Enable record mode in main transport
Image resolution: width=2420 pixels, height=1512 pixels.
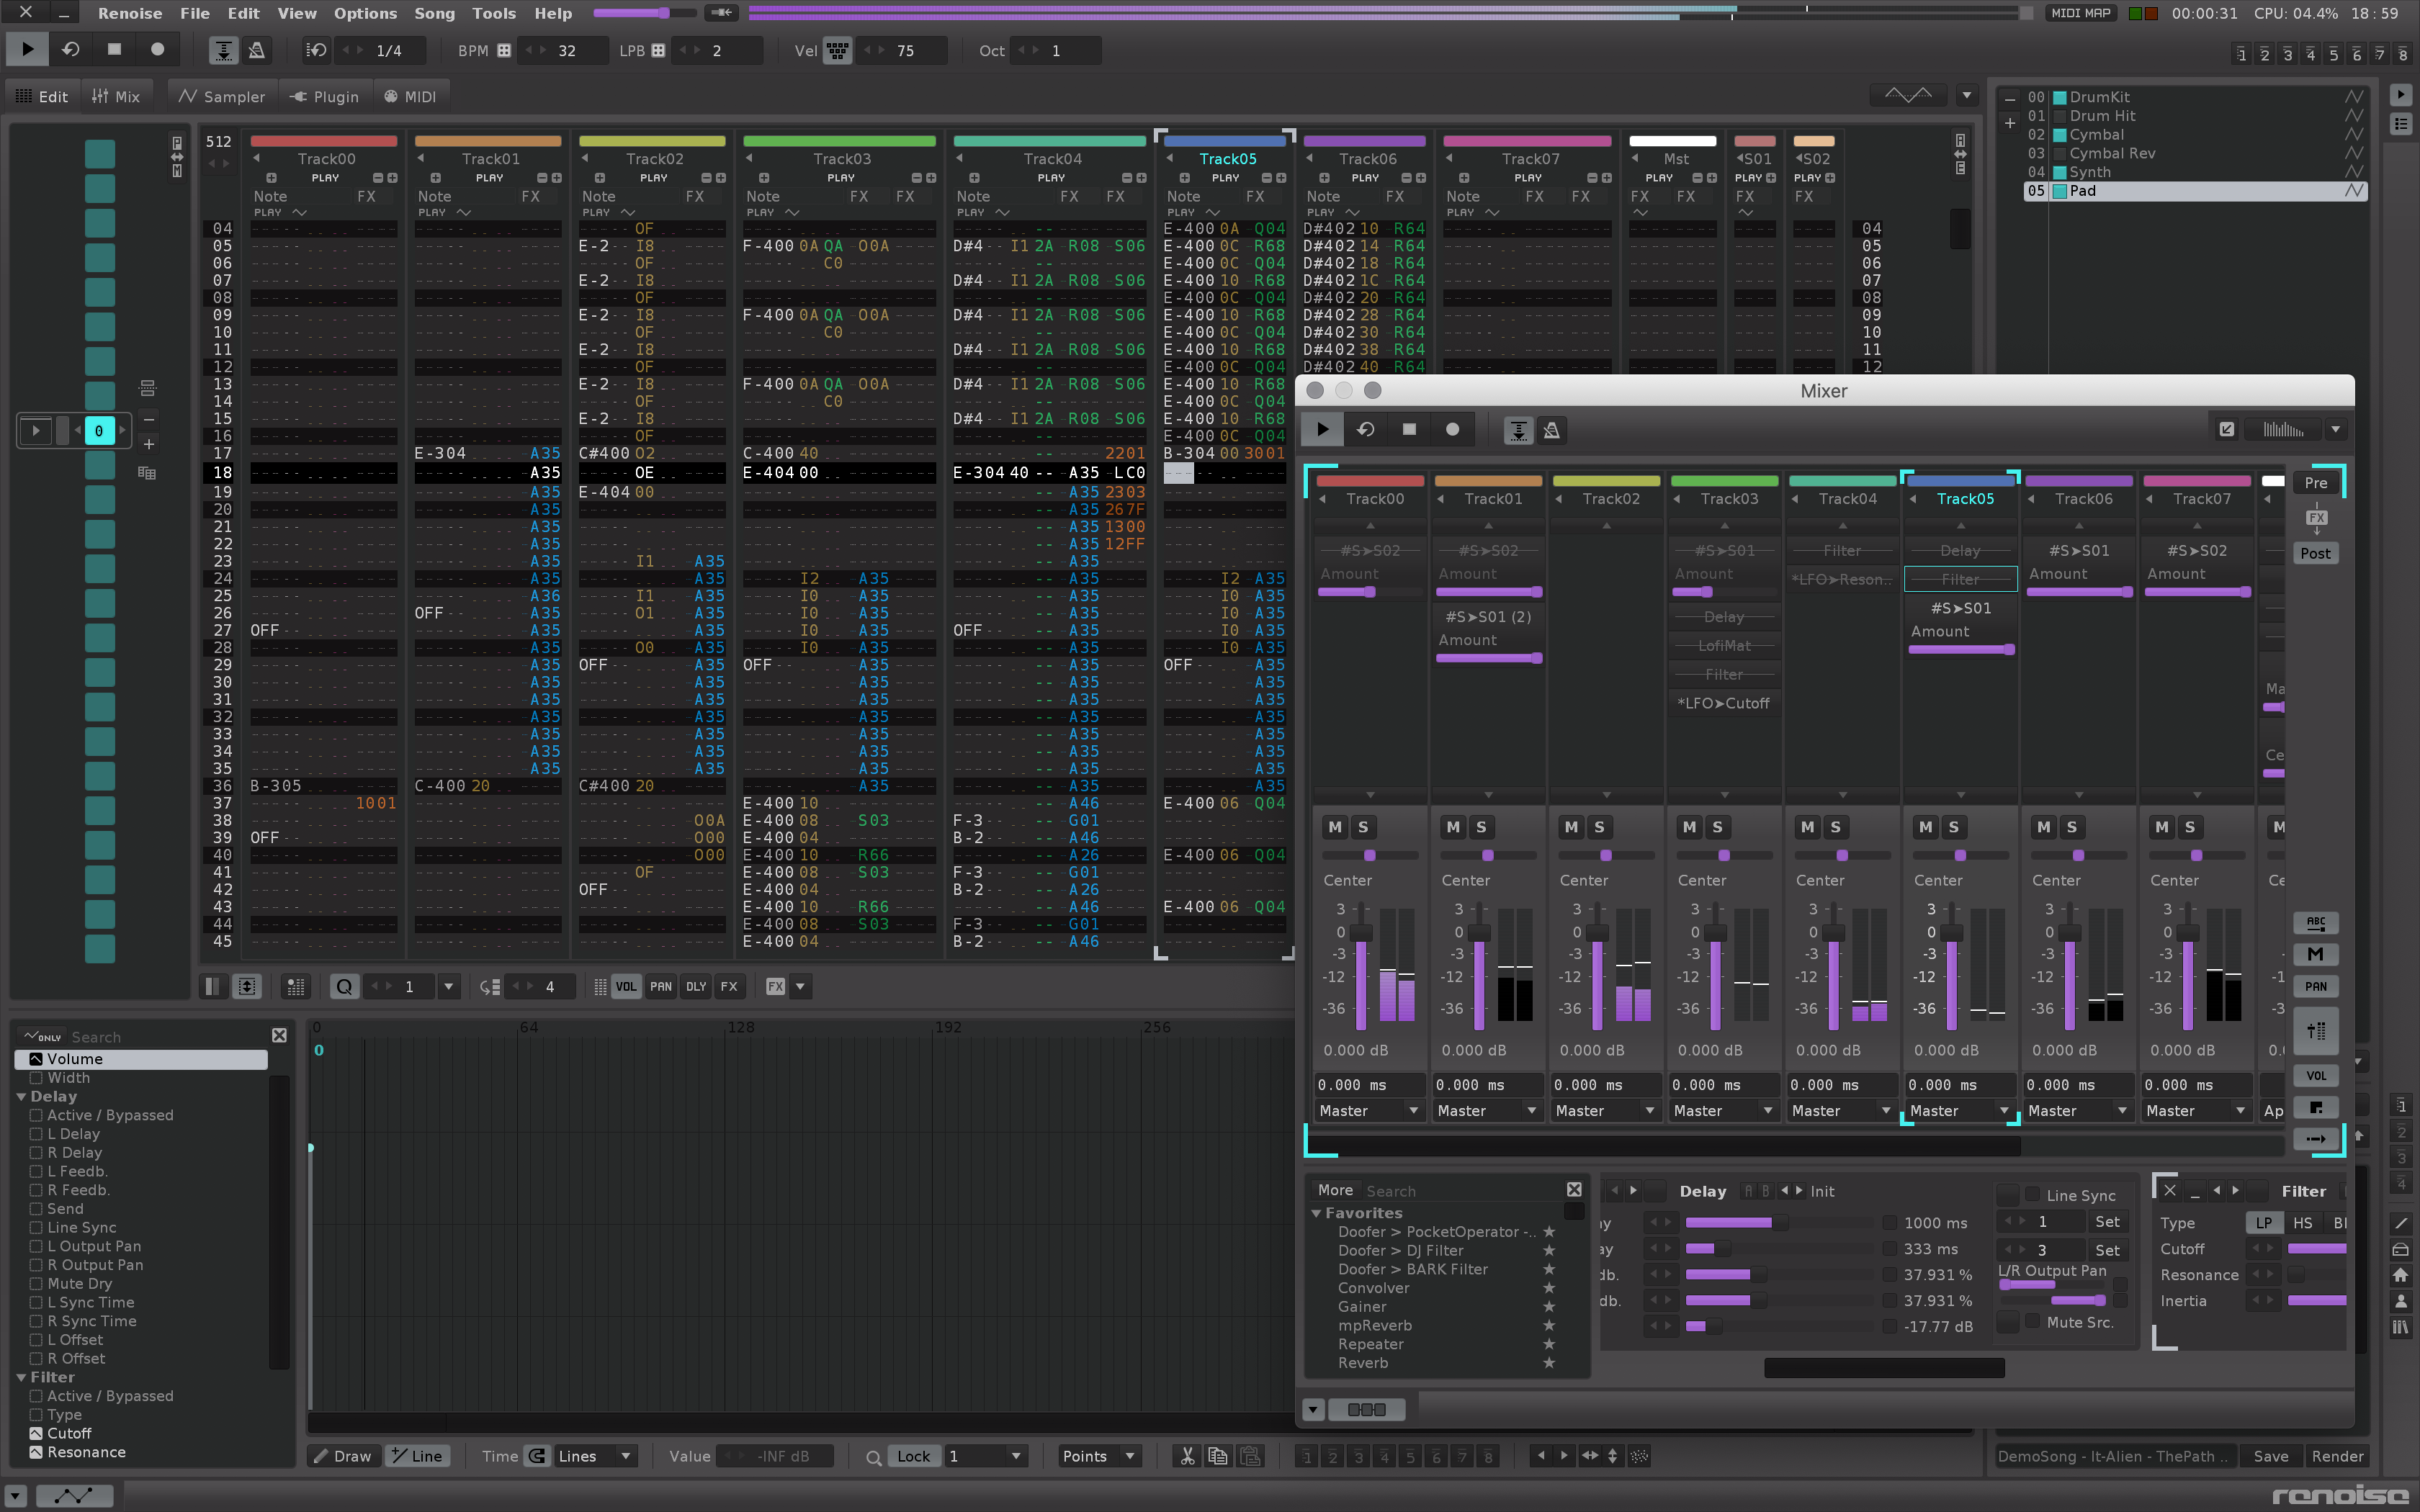(x=157, y=49)
